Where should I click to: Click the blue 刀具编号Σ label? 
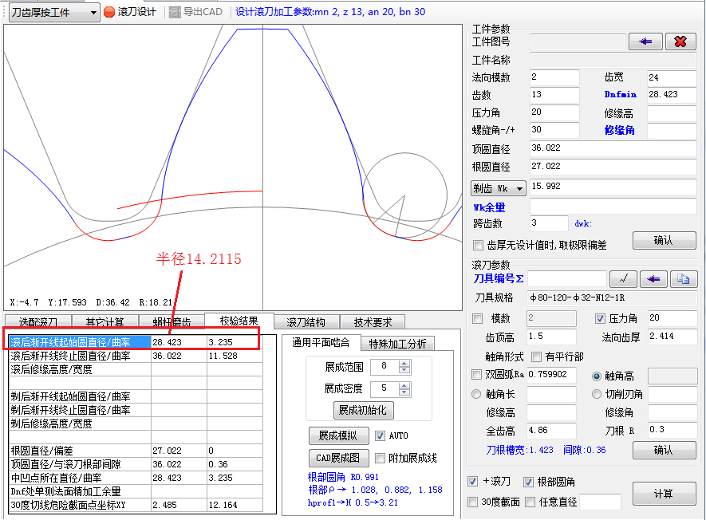(499, 278)
